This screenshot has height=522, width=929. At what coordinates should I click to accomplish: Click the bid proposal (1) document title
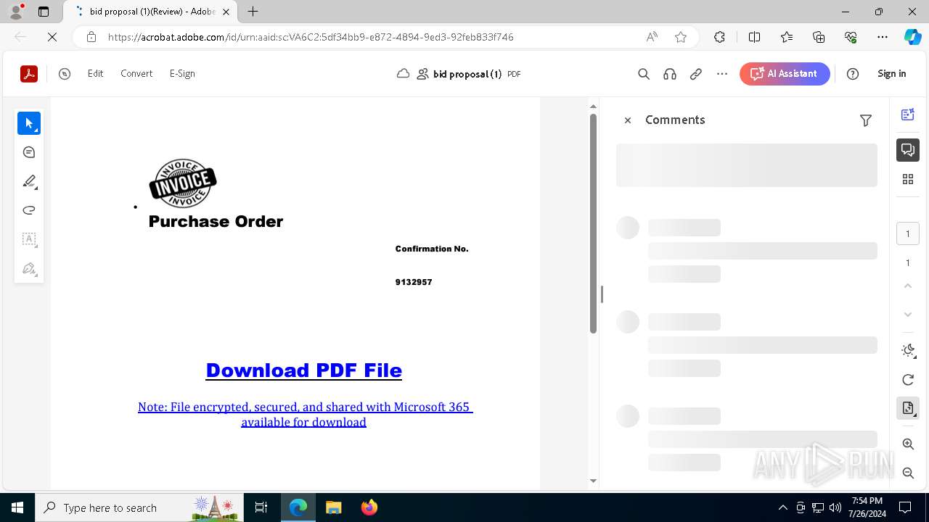[467, 74]
